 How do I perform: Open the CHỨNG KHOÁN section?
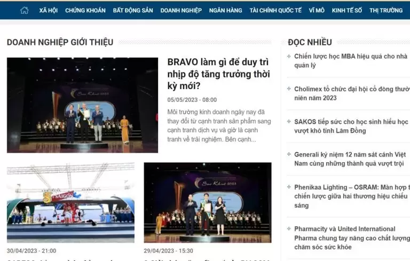click(x=85, y=11)
